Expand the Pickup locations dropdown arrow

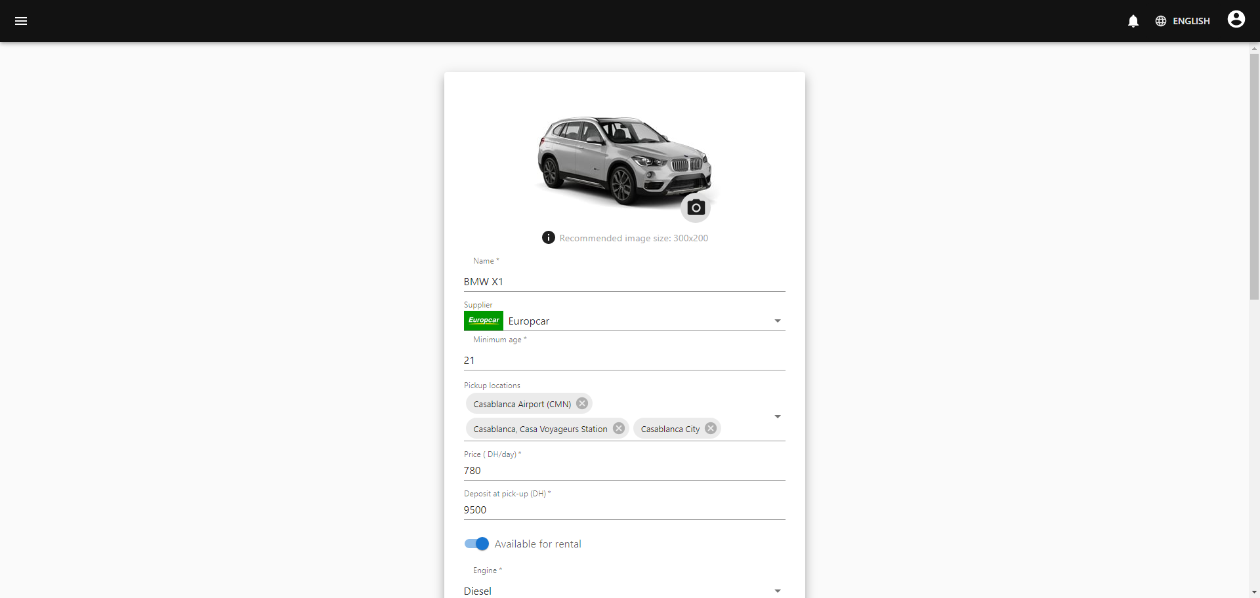pyautogui.click(x=778, y=416)
